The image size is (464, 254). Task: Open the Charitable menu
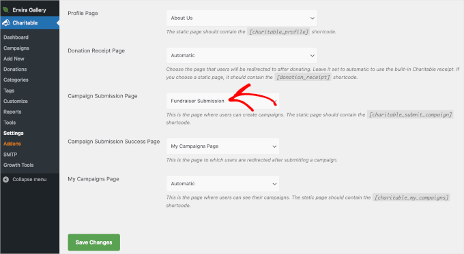[29, 22]
